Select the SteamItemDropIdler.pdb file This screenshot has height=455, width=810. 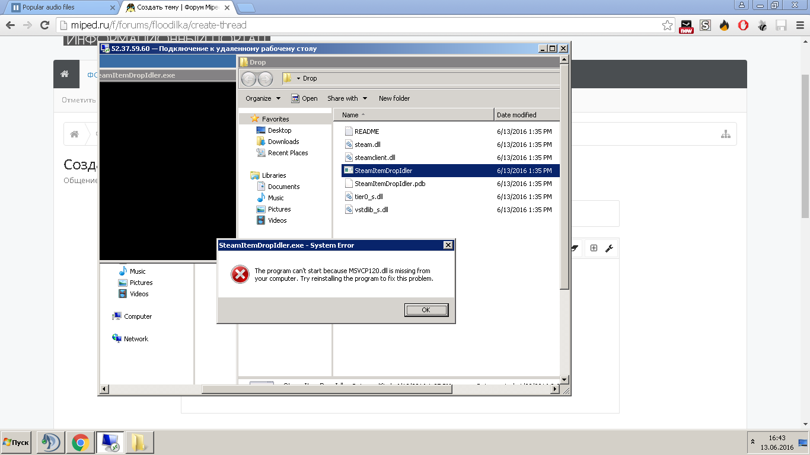tap(390, 184)
